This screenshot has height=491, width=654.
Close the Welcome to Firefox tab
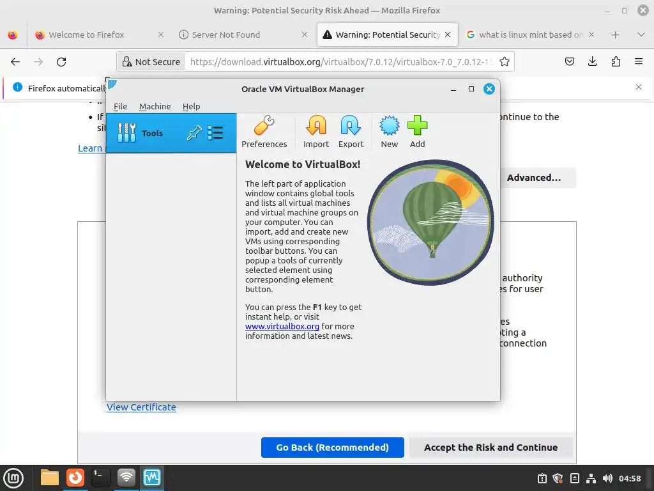(x=161, y=35)
